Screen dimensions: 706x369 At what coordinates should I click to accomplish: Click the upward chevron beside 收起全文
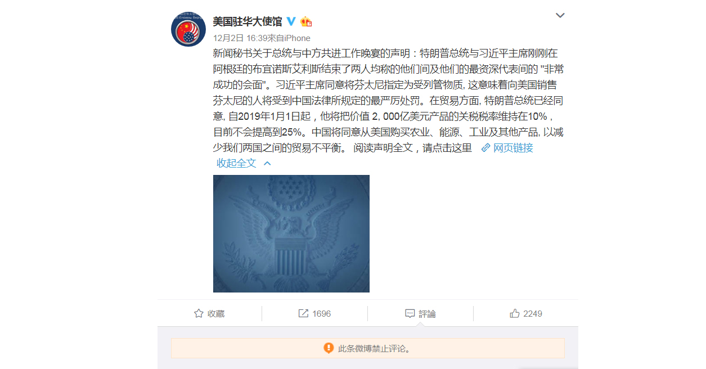267,163
